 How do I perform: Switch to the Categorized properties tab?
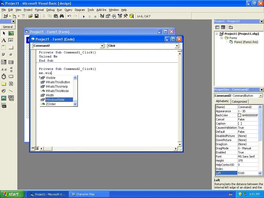[239, 102]
